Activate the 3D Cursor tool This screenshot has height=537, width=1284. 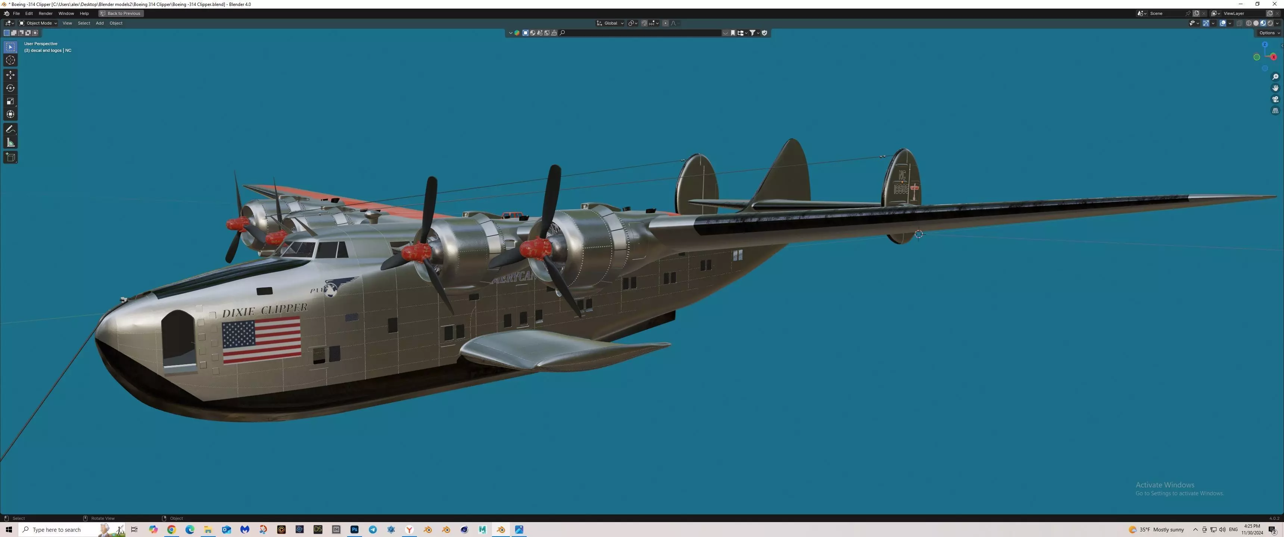(x=10, y=60)
